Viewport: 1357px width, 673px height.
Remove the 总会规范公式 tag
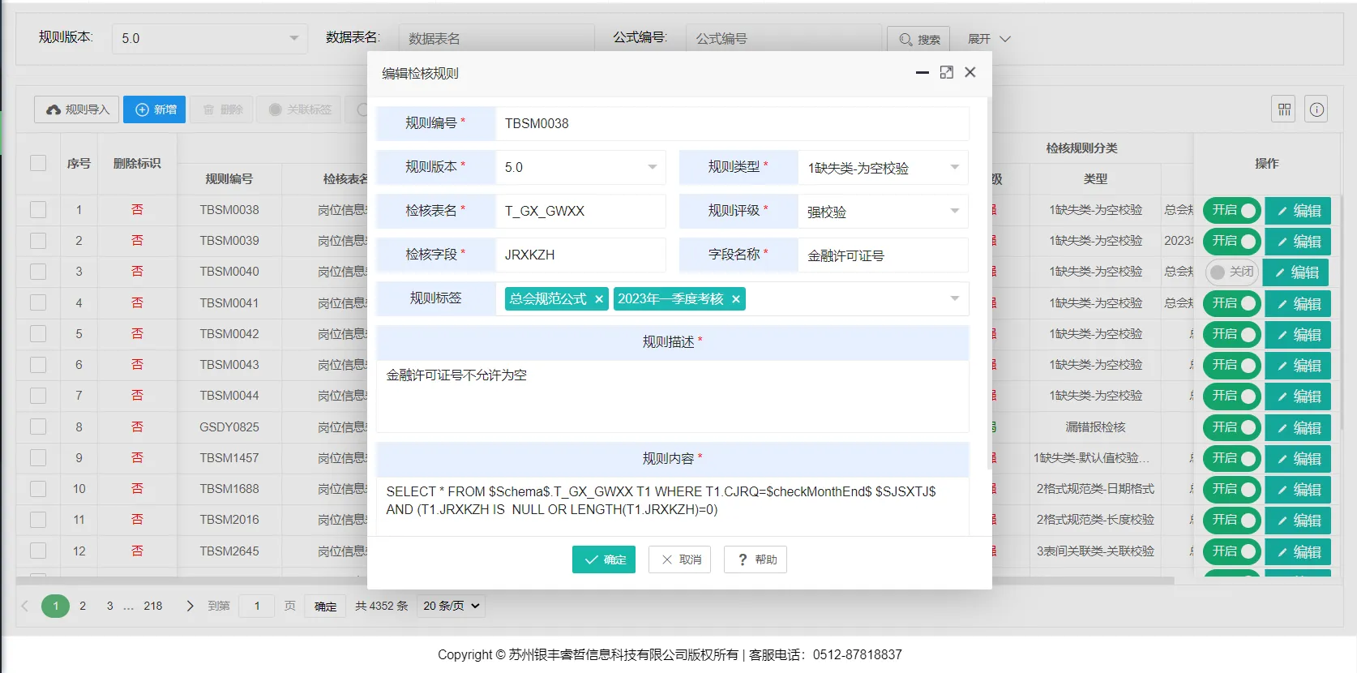click(599, 299)
